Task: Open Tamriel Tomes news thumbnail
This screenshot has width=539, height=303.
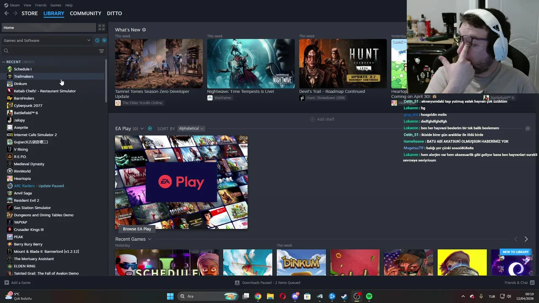Action: point(159,64)
